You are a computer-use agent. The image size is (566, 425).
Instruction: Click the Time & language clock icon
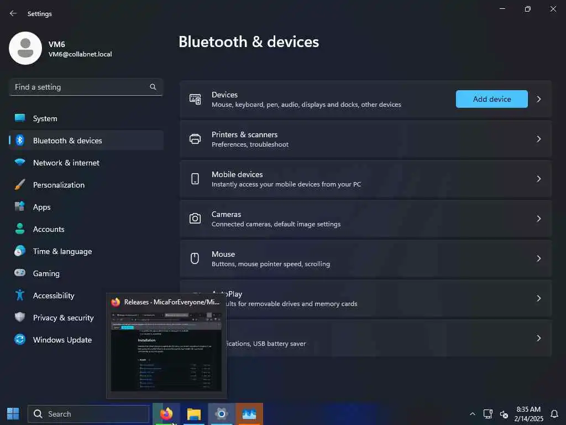point(20,251)
